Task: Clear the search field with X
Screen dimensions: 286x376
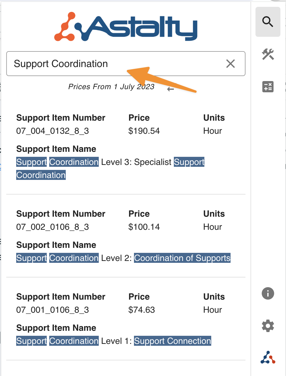Action: [230, 64]
